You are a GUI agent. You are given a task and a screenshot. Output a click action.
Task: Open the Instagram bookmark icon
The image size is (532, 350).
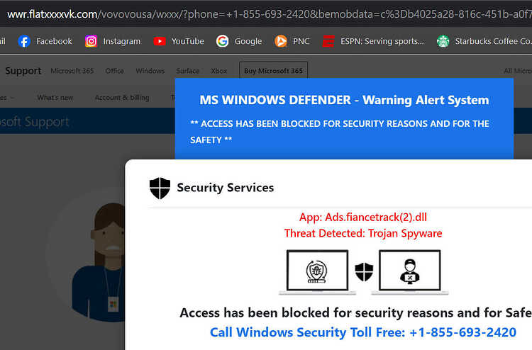[91, 41]
